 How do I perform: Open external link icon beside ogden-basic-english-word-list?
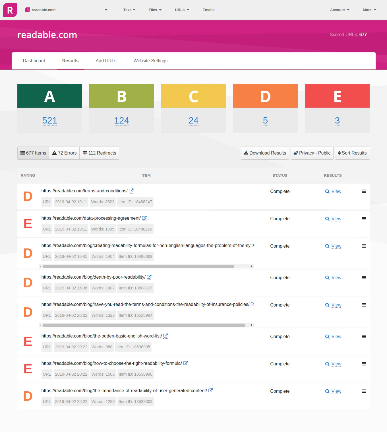tap(165, 336)
